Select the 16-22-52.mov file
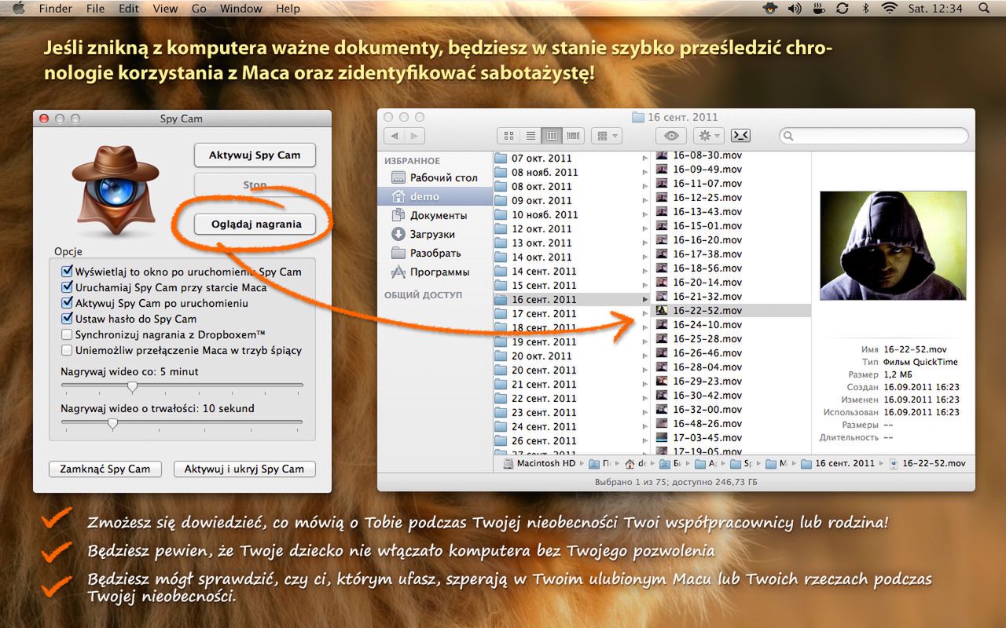Viewport: 1006px width, 628px height. (732, 311)
